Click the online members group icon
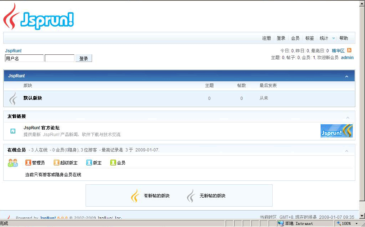This screenshot has height=227, width=365. pyautogui.click(x=13, y=163)
